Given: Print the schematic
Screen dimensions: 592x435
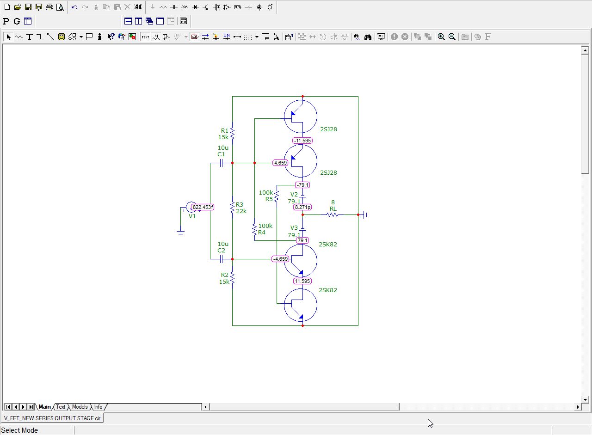Looking at the screenshot, I should click(x=49, y=7).
